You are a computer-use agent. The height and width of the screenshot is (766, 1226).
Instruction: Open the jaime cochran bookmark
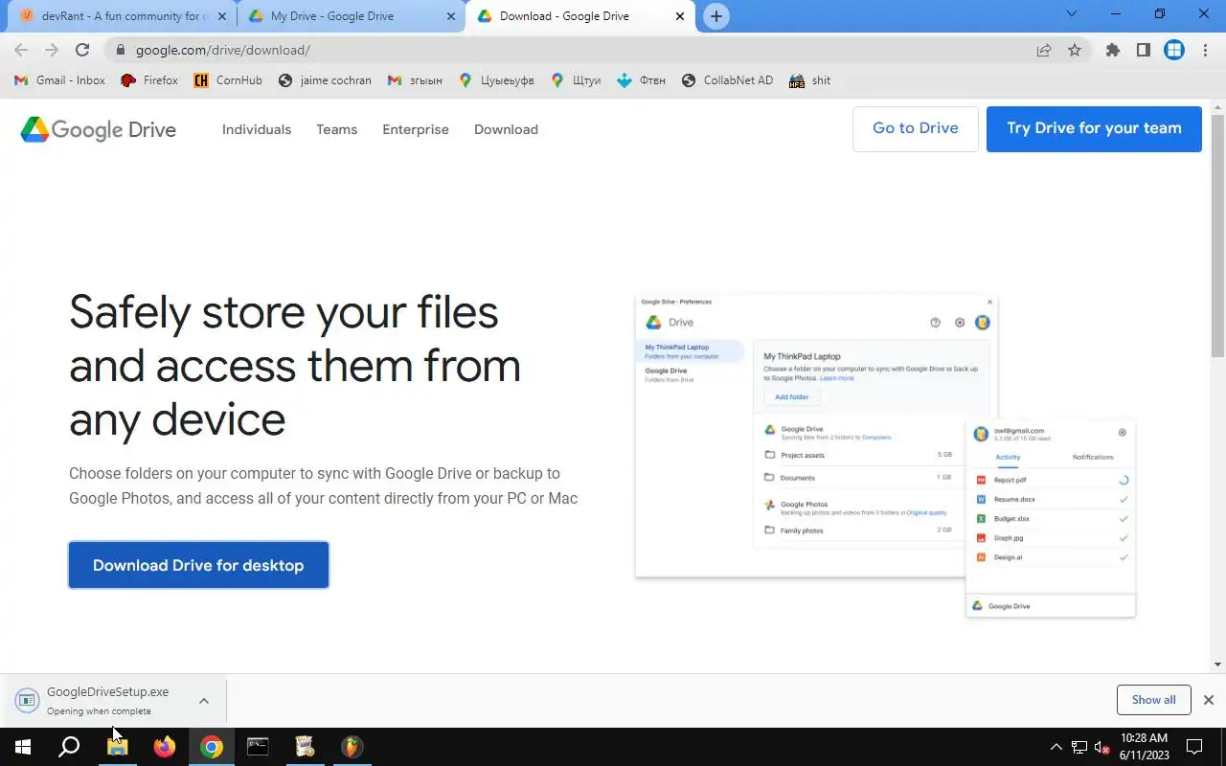325,80
